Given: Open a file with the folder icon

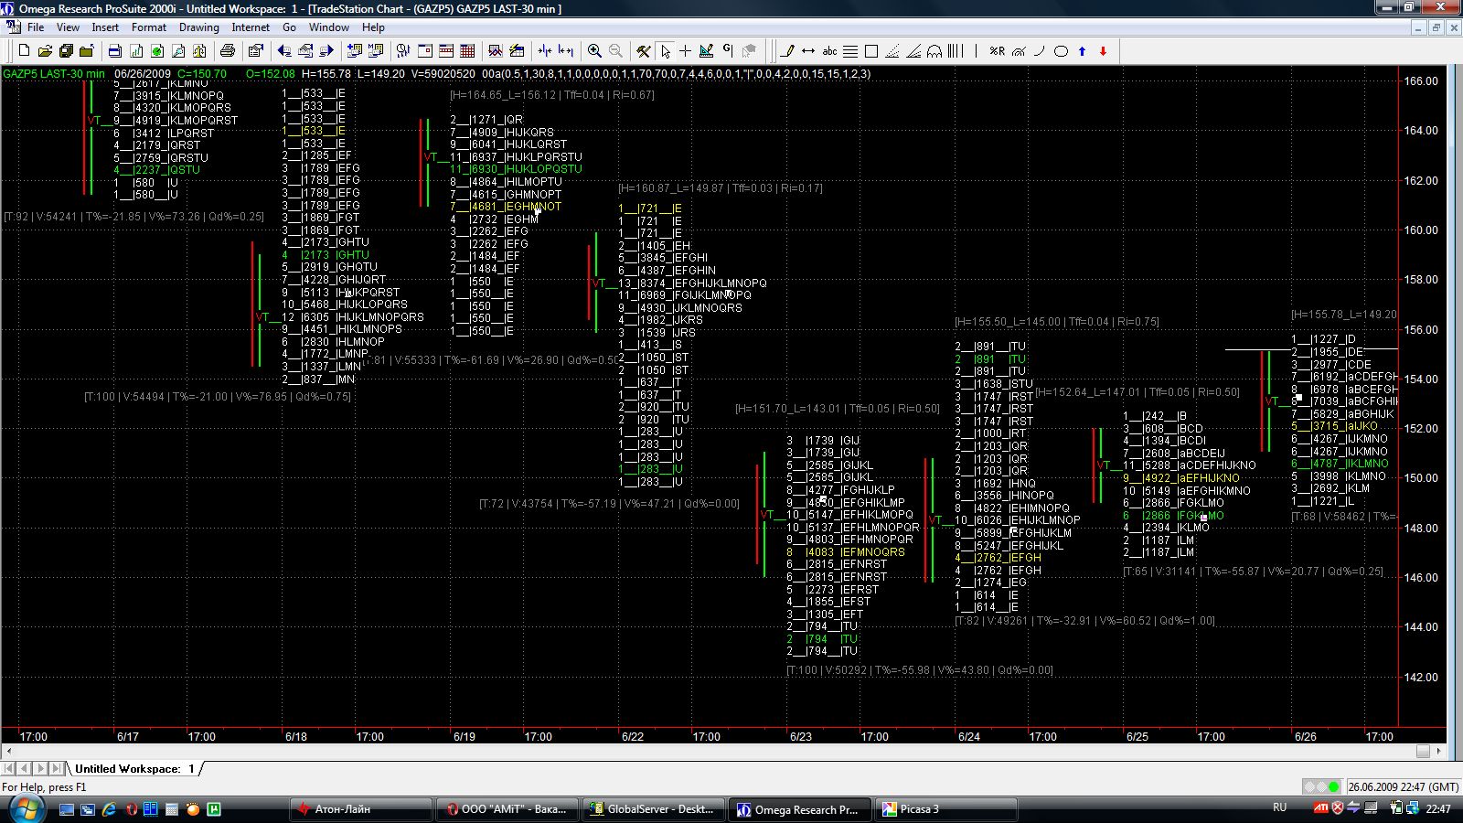Looking at the screenshot, I should 45,51.
